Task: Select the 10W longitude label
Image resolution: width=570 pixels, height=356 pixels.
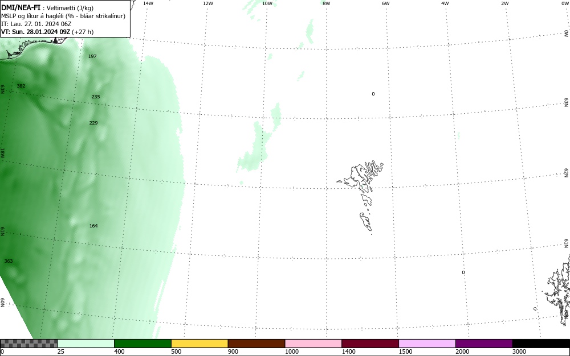Action: pyautogui.click(x=267, y=3)
